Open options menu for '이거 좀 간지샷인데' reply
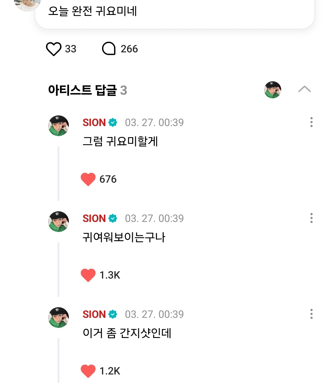The image size is (329, 383). click(x=311, y=314)
